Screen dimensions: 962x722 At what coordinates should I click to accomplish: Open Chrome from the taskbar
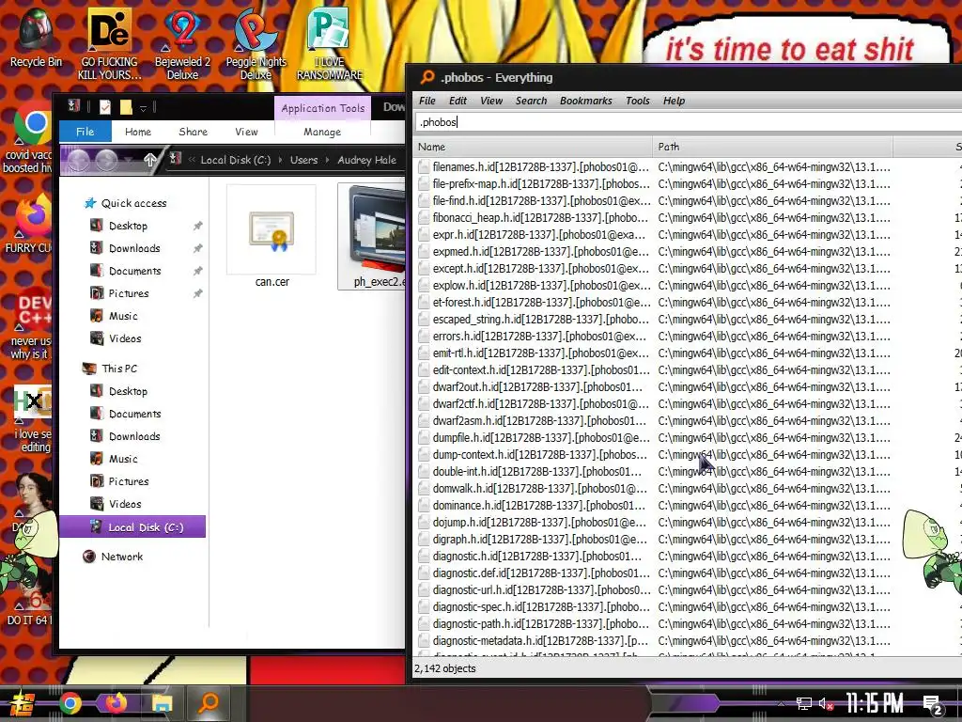[x=70, y=703]
